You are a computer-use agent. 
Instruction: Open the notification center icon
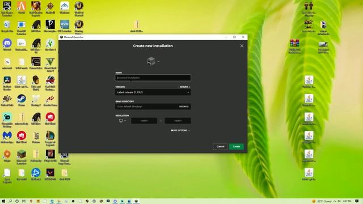(357, 201)
